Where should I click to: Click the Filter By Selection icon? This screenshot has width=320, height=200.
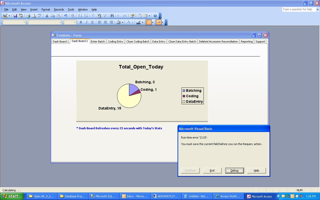[93, 16]
